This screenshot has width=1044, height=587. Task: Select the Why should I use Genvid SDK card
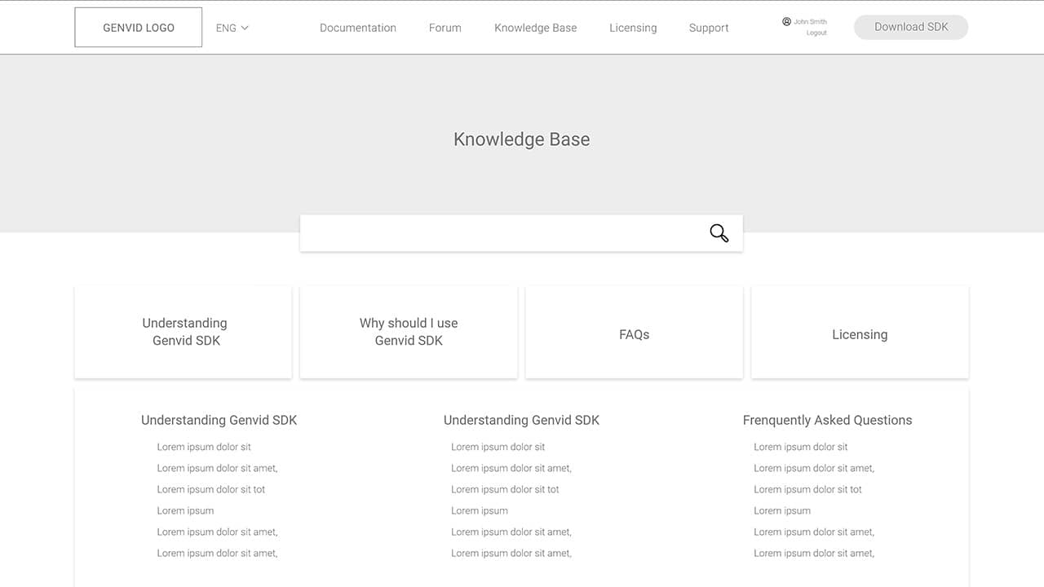pyautogui.click(x=409, y=332)
